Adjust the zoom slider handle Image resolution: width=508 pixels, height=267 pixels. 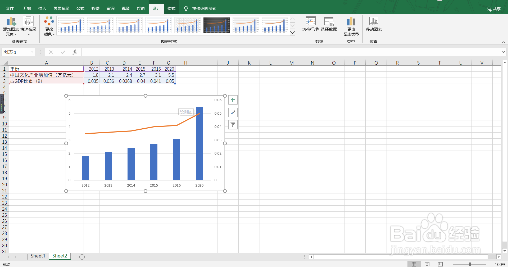coord(470,264)
